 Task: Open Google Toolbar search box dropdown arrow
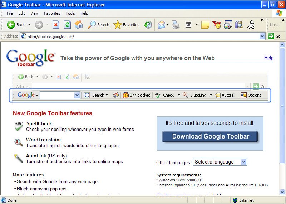point(77,95)
